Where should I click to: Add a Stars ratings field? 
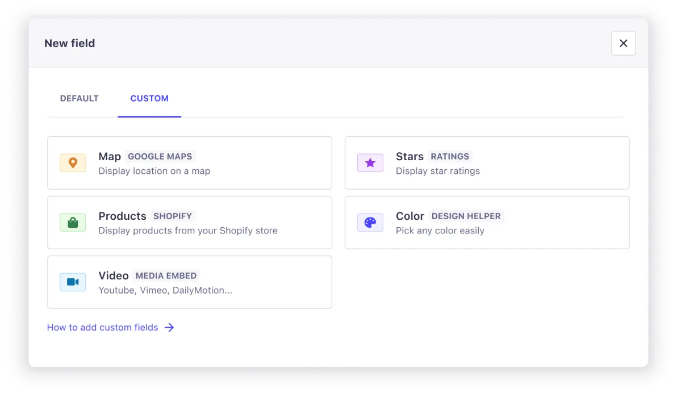click(x=487, y=163)
